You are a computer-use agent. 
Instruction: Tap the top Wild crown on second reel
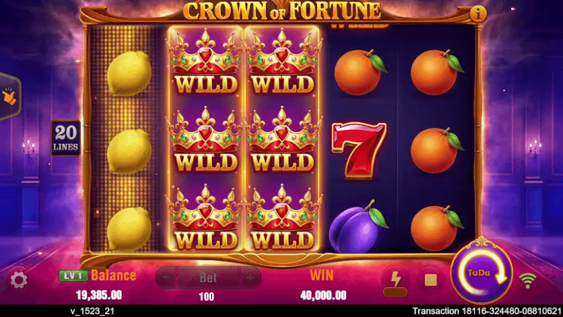click(206, 63)
